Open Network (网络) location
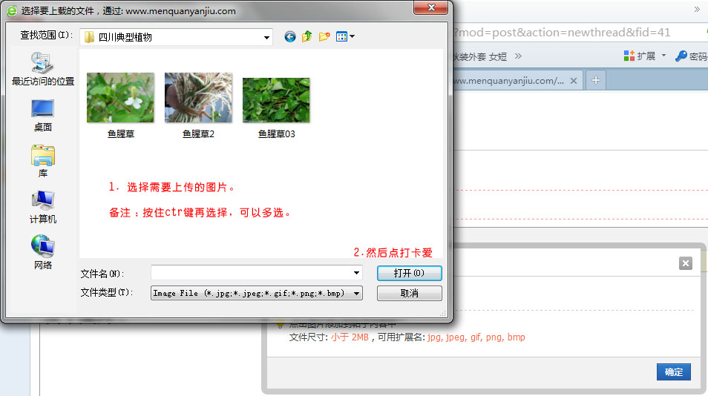 coord(43,253)
